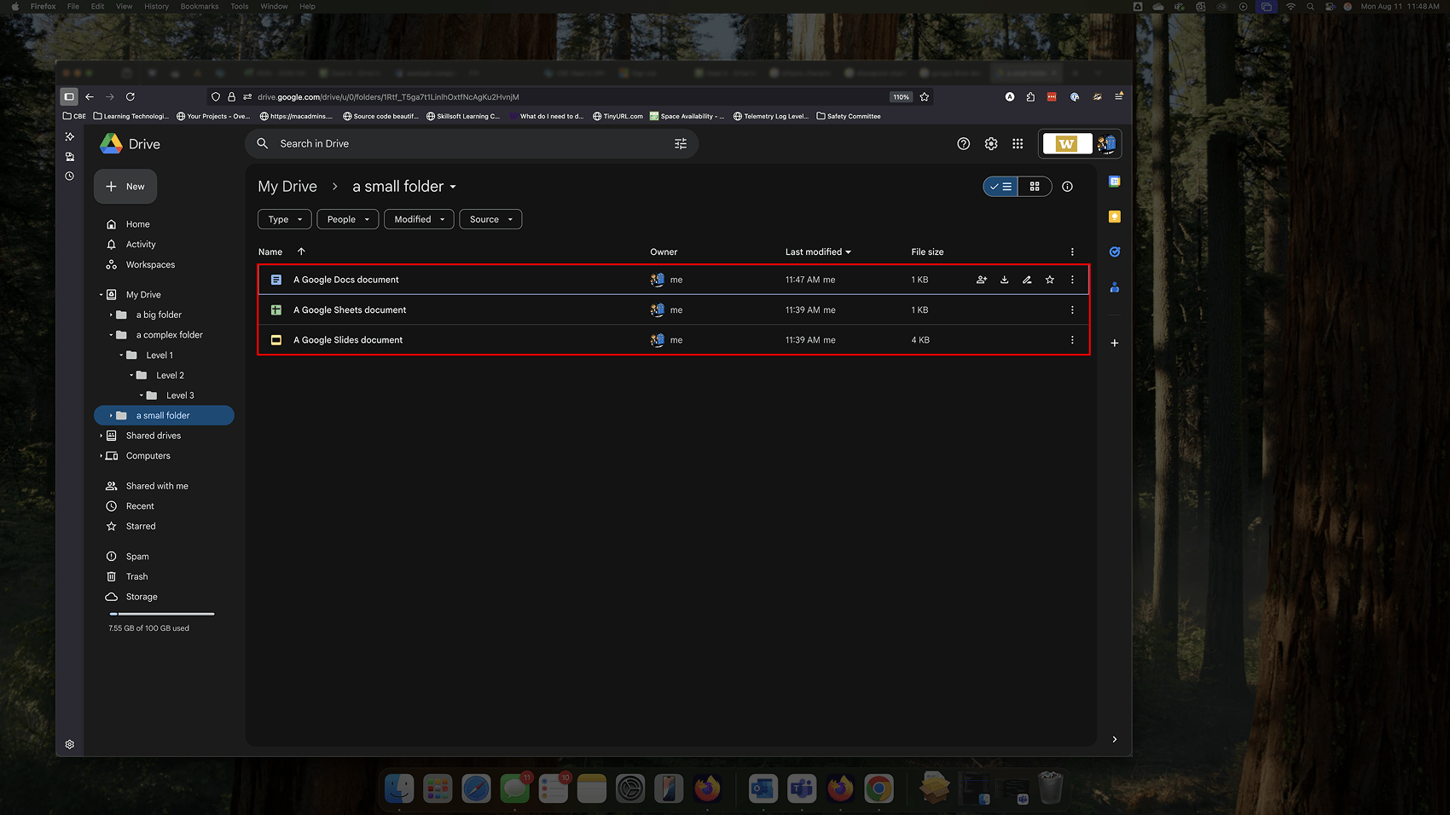Open the Google Calendar side panel
Image resolution: width=1450 pixels, height=815 pixels.
(1114, 181)
